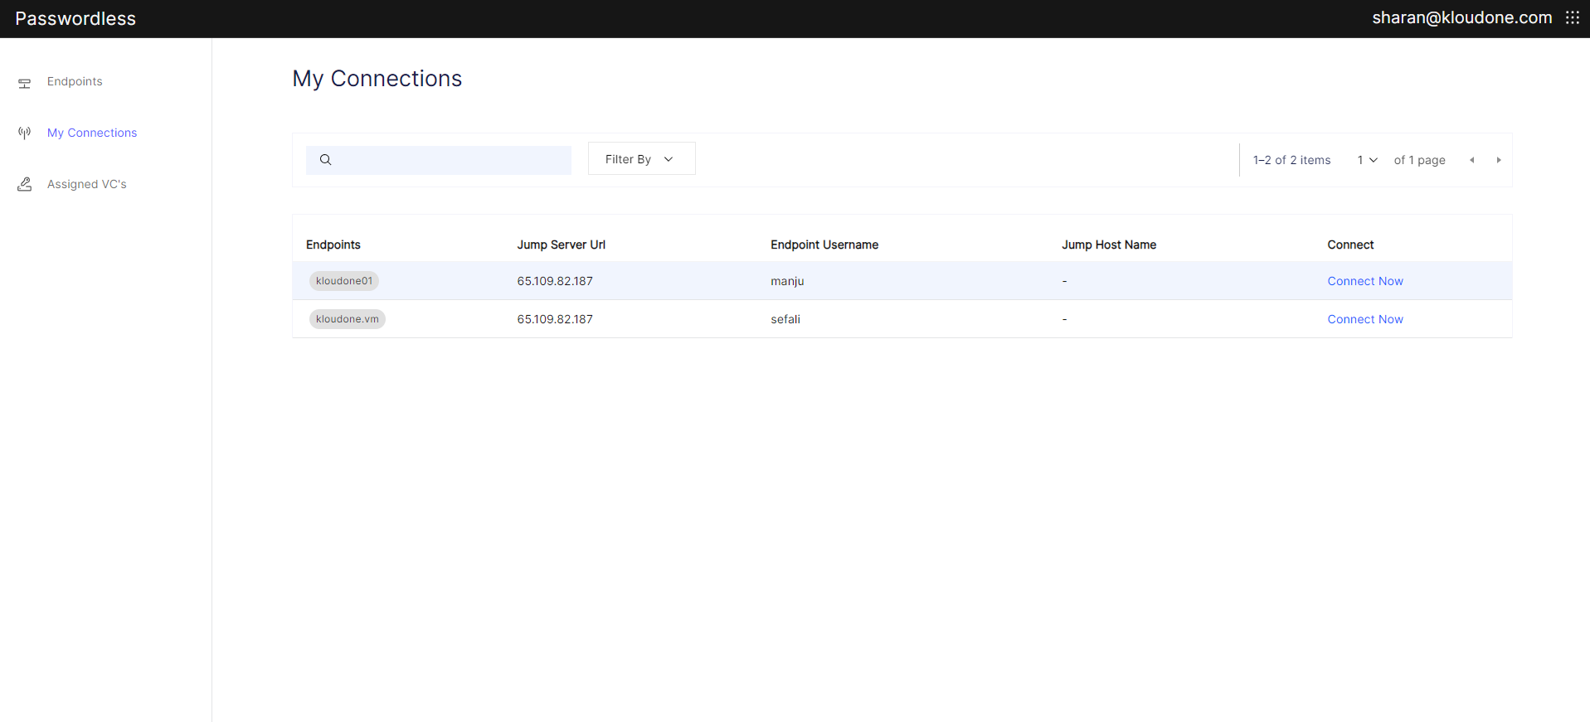Open Assigned VC's in the sidebar

pos(87,184)
